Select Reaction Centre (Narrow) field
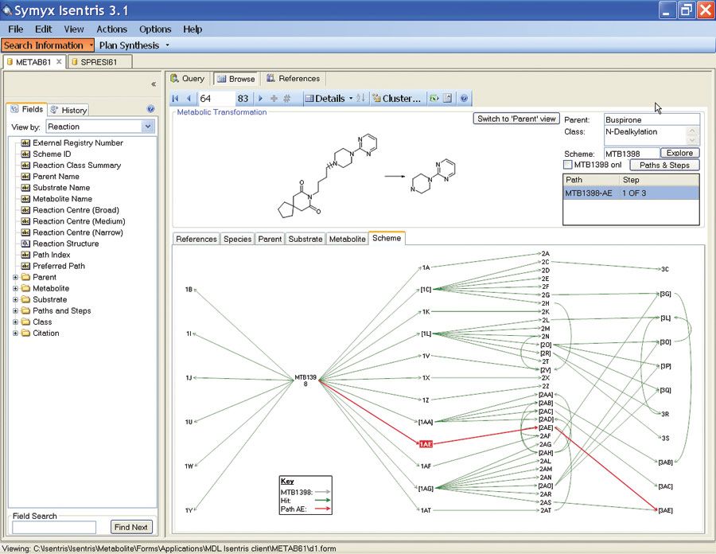 [78, 232]
